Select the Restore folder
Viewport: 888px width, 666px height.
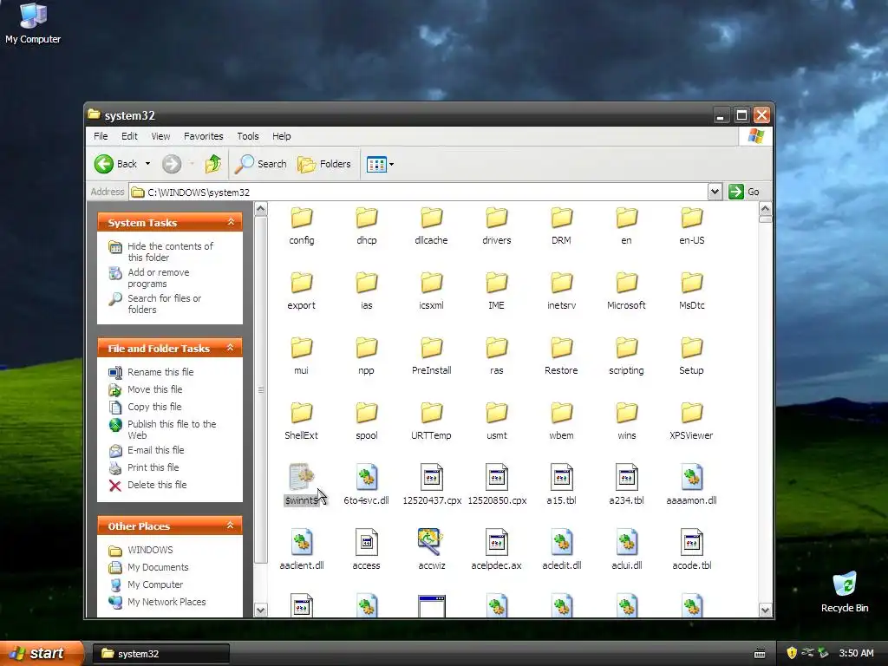[x=561, y=356]
